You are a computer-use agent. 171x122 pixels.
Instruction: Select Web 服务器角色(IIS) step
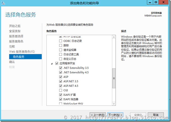(22, 51)
